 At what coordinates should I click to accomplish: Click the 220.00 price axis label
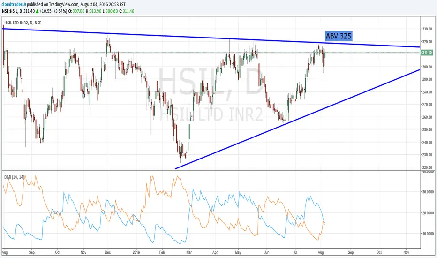(x=427, y=167)
